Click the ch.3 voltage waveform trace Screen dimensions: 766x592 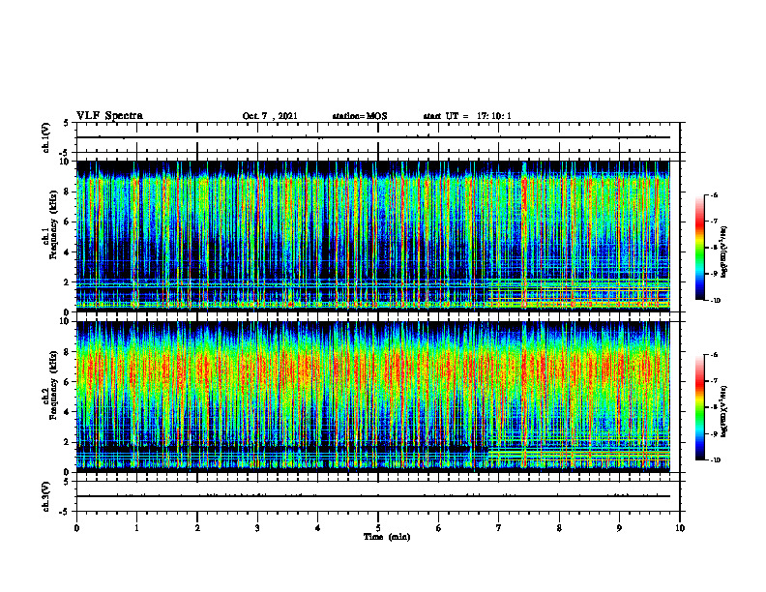coord(373,496)
